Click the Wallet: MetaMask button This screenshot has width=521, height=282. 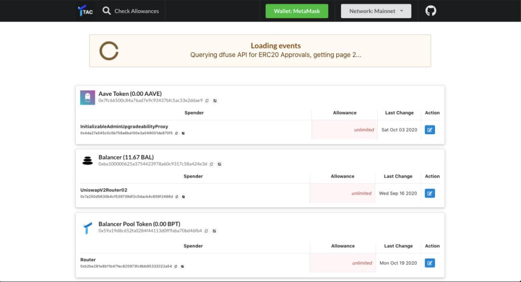(x=297, y=11)
